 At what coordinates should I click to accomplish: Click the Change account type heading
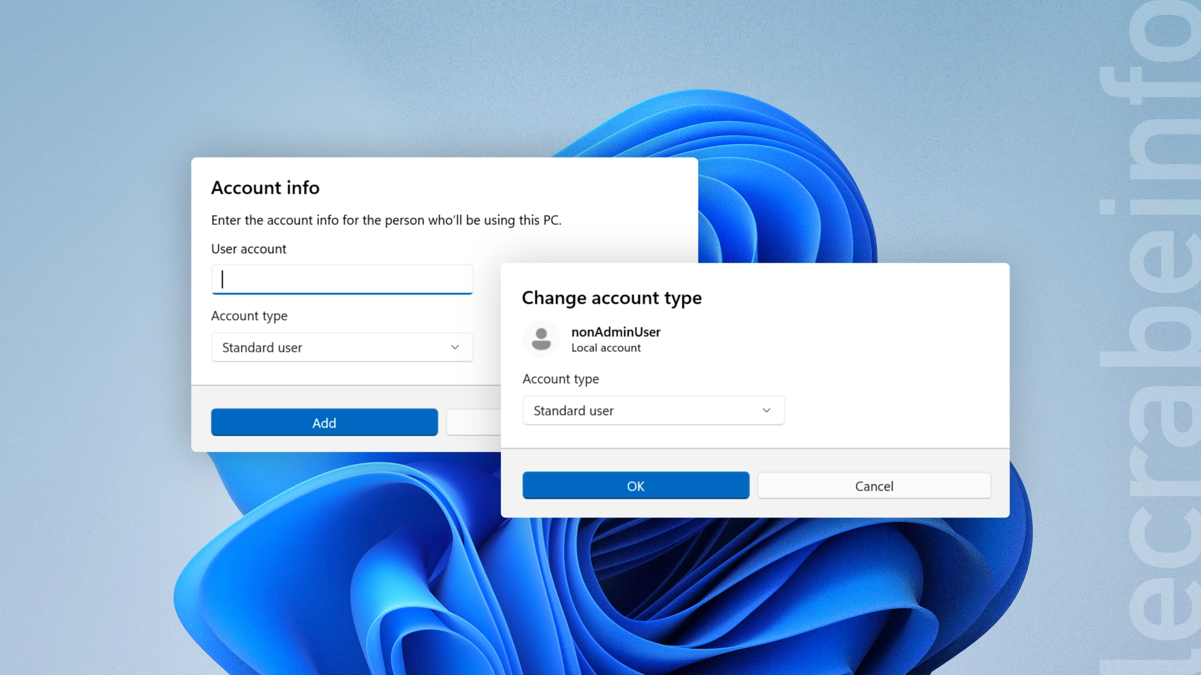click(611, 297)
